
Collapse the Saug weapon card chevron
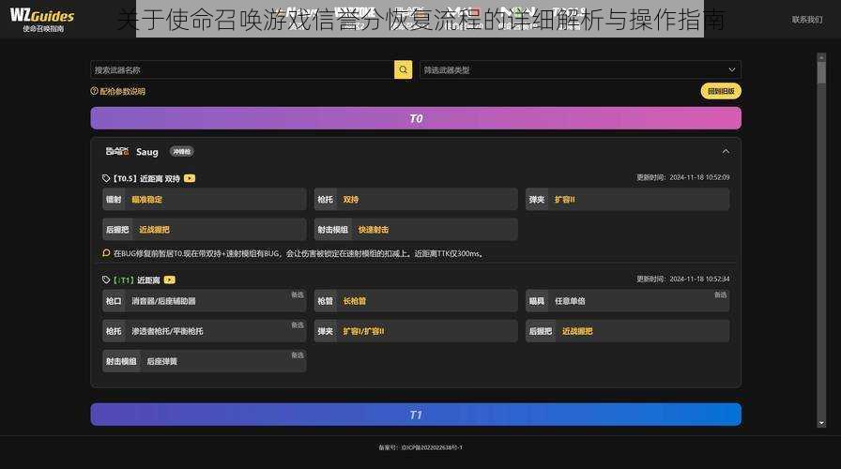coord(726,152)
